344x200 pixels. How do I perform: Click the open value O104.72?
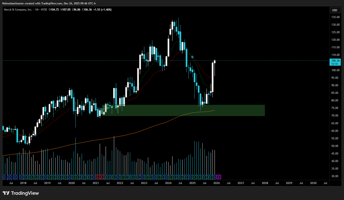54,9
